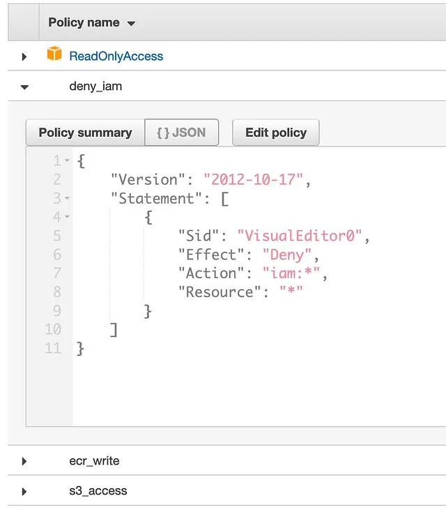Click the Edit policy button
Viewport: 446px width, 516px height.
276,132
